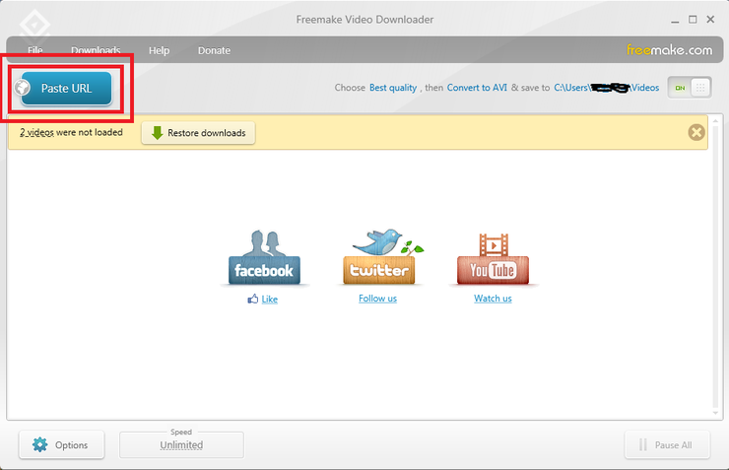729x470 pixels.
Task: Open the Donate menu
Action: [214, 50]
